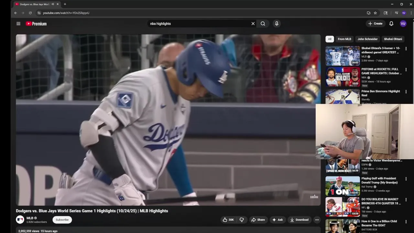Click the main video player area
Image resolution: width=414 pixels, height=233 pixels.
(168, 120)
